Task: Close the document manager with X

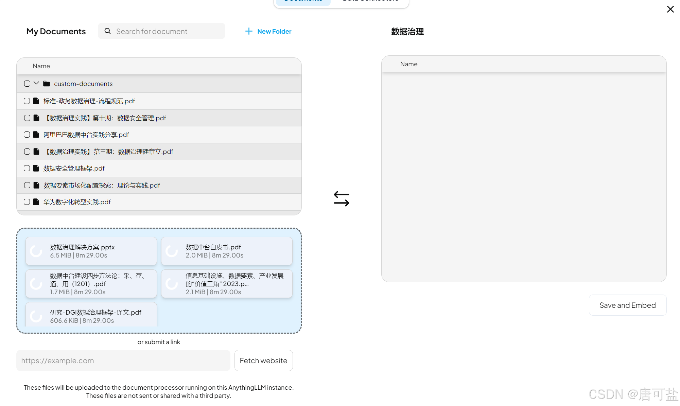Action: (670, 9)
